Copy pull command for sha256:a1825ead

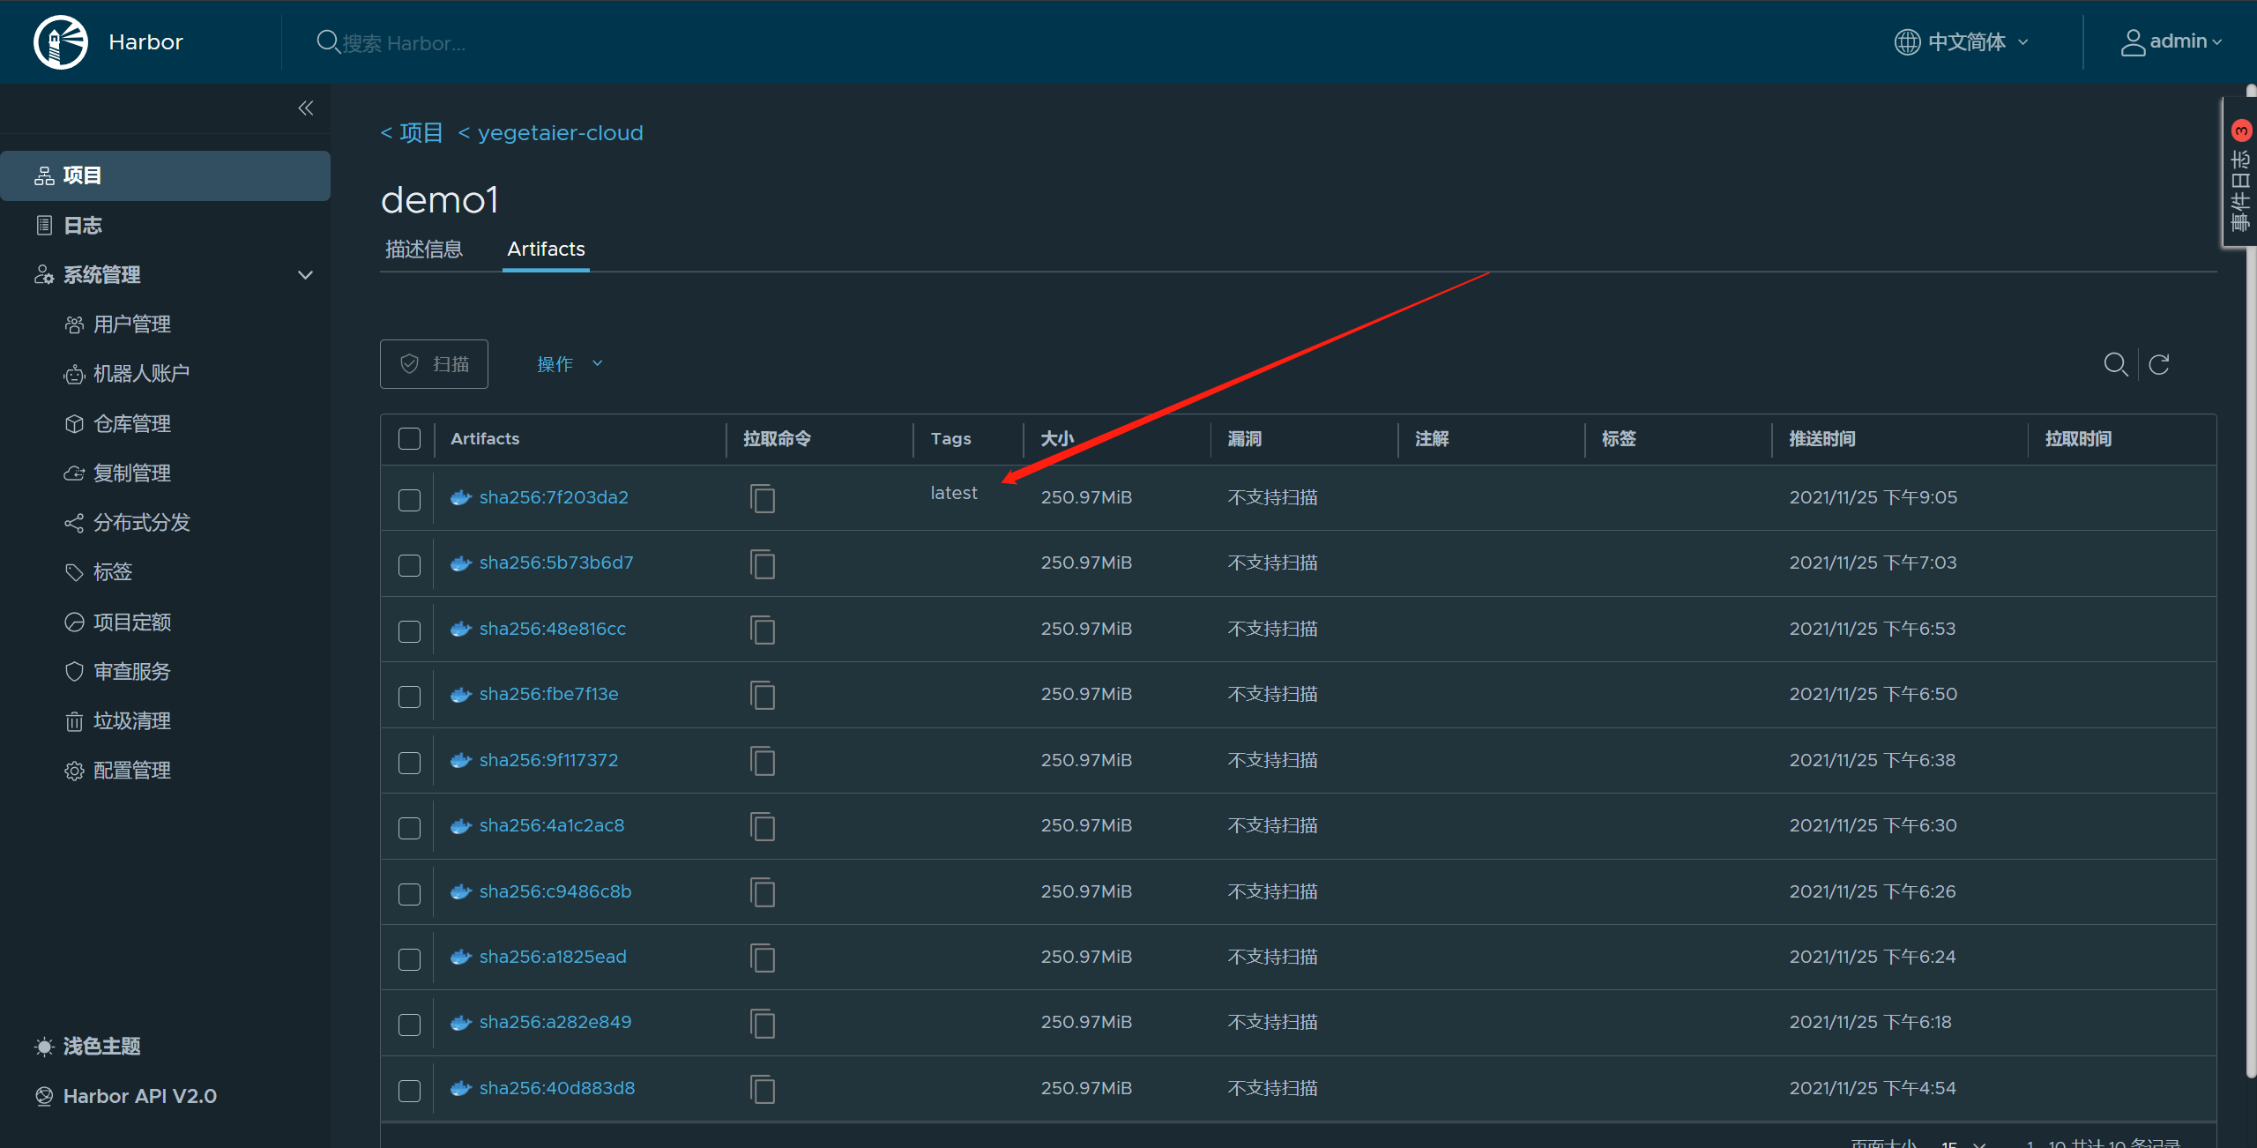tap(763, 958)
